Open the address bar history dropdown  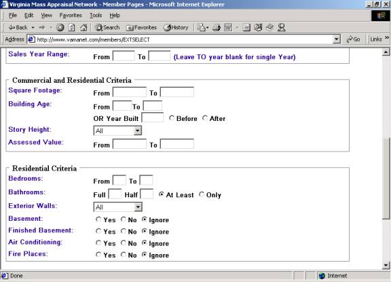point(337,39)
